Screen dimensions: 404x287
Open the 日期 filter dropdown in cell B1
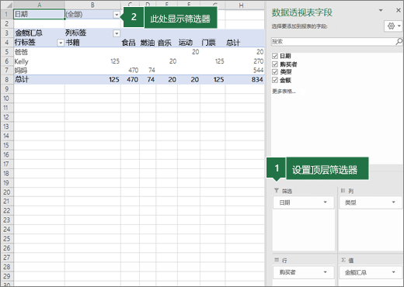117,15
